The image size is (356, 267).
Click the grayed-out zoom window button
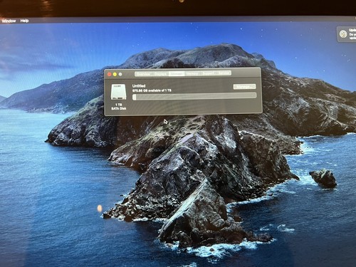tap(120, 74)
